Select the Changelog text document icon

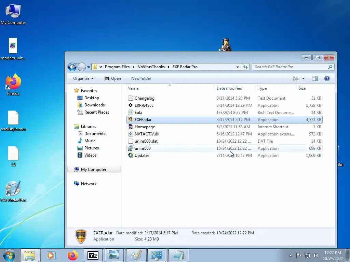(x=131, y=98)
